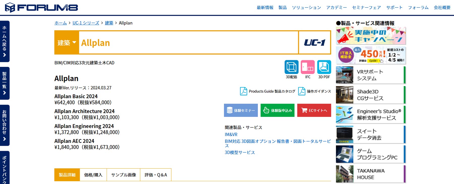Open the 3D模型サービス link

click(x=240, y=152)
